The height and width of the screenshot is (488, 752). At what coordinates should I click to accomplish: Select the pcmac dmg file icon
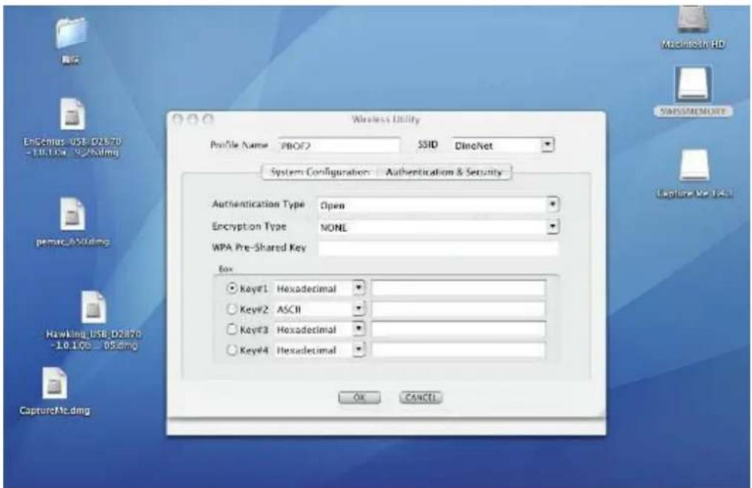(x=73, y=214)
